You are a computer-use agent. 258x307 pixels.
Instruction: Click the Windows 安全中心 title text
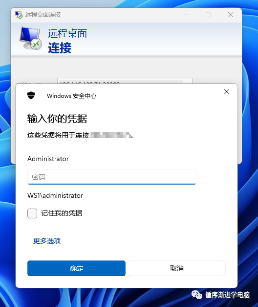[71, 96]
